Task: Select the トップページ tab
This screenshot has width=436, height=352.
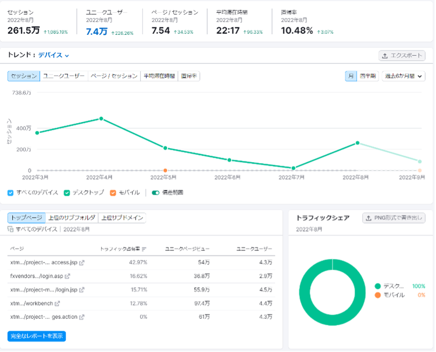Action: (x=26, y=218)
